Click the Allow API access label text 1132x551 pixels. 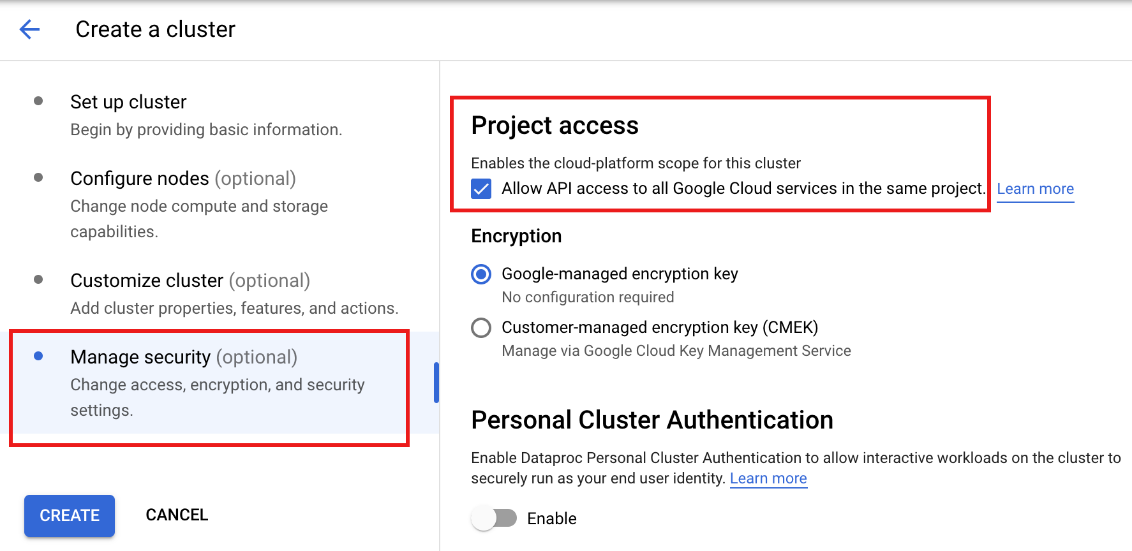click(x=743, y=189)
